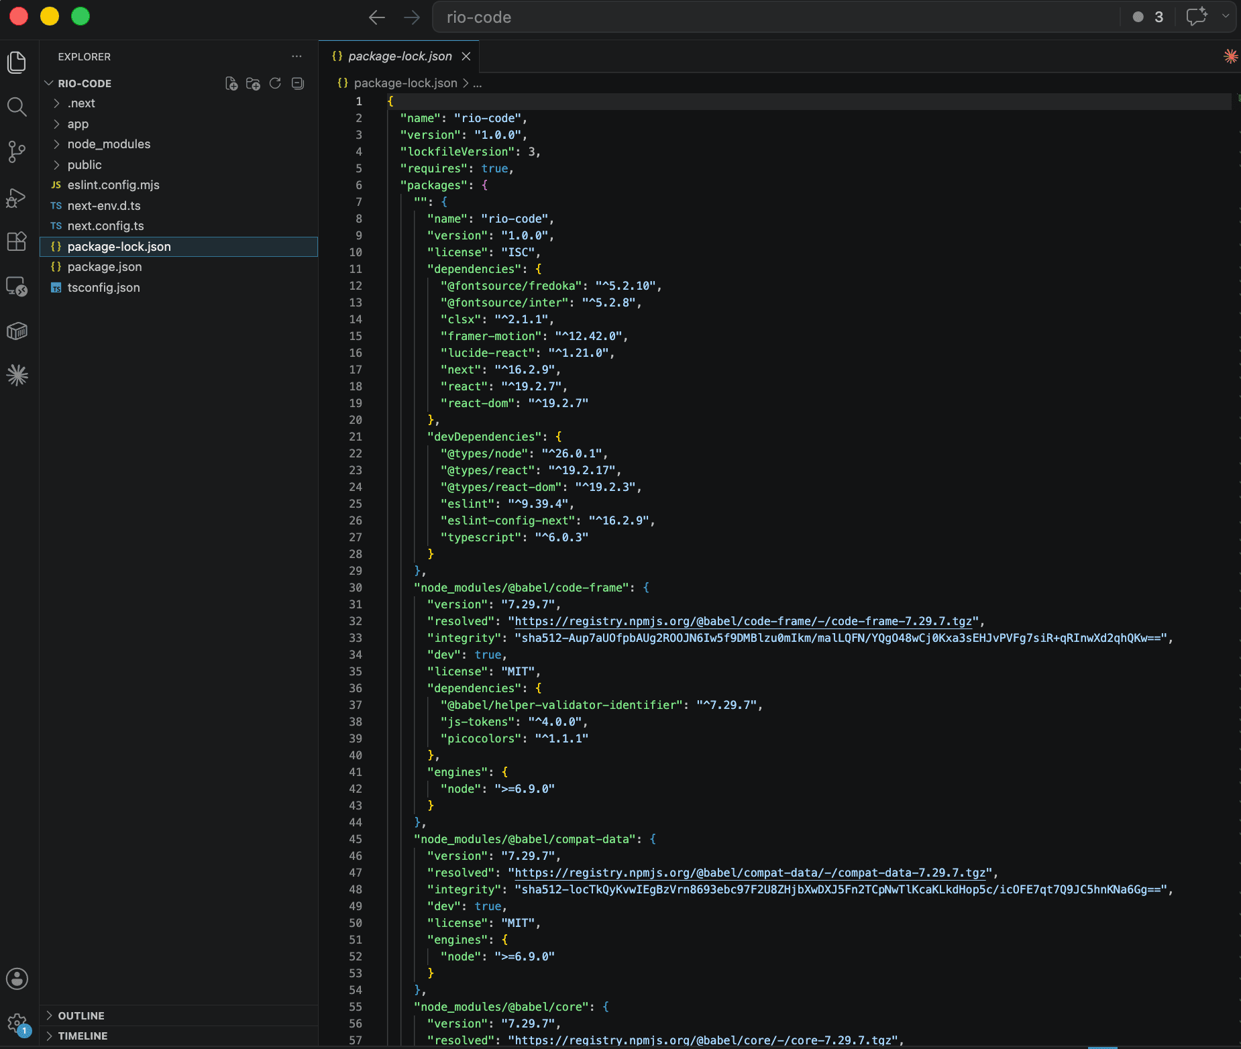Expand the node_modules folder

178,144
